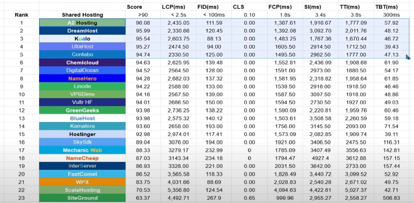Click the LCP(ms) column header
Viewport: 414px width, 203px height.
[173, 7]
